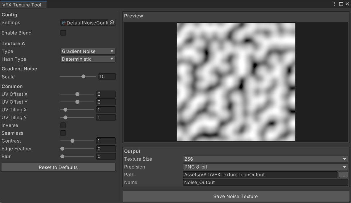The height and width of the screenshot is (203, 351).
Task: Open the Hash Type dropdown (Deterministic)
Action: tap(88, 59)
